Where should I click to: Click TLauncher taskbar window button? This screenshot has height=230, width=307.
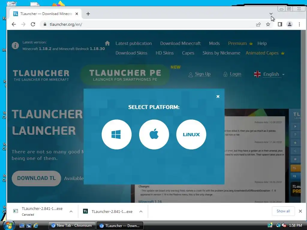click(x=120, y=226)
